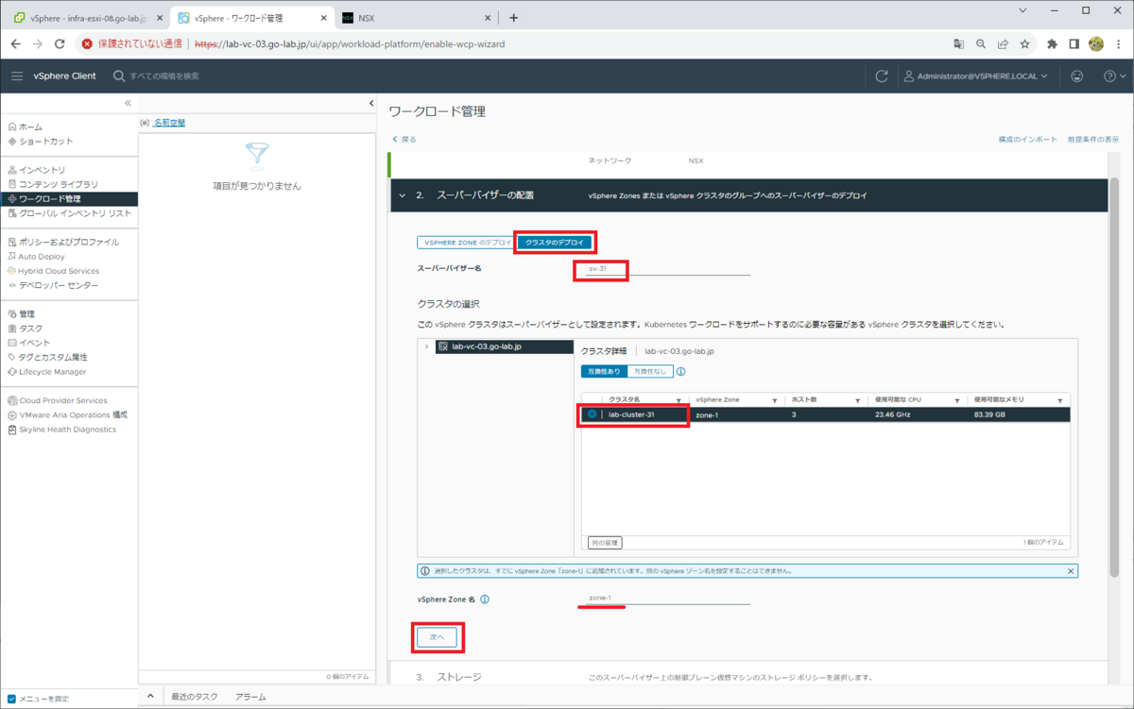
Task: Collapse the namespace pane with the left arrow
Action: pos(371,103)
